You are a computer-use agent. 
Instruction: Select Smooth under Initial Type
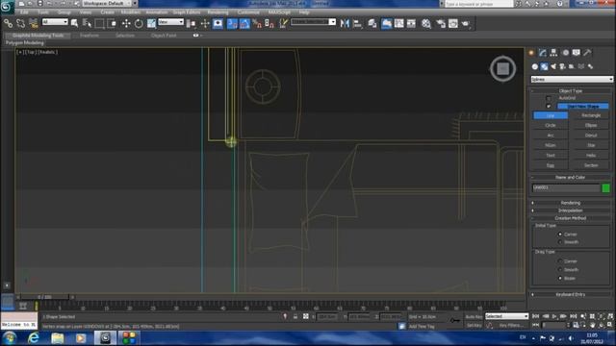point(560,242)
